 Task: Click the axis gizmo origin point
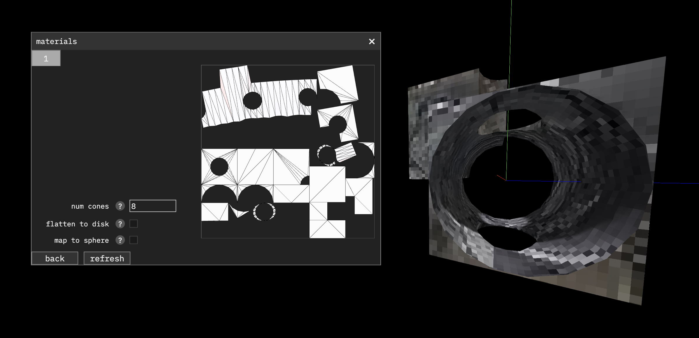[507, 181]
